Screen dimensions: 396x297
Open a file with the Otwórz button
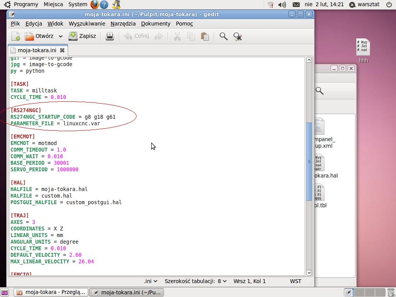39,36
